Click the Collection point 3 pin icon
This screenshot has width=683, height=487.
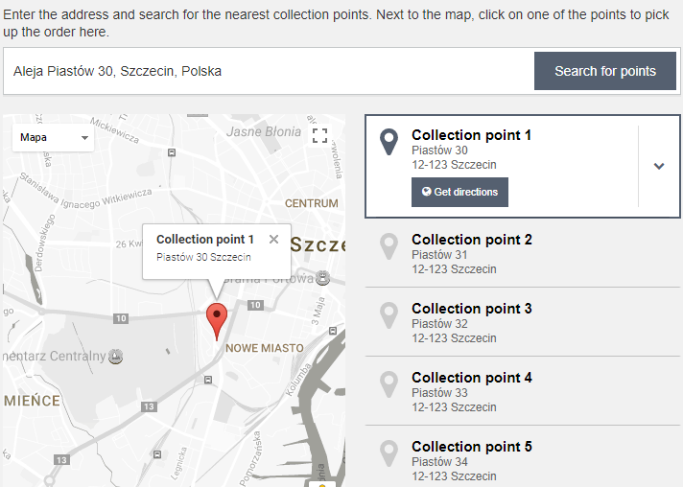(389, 315)
